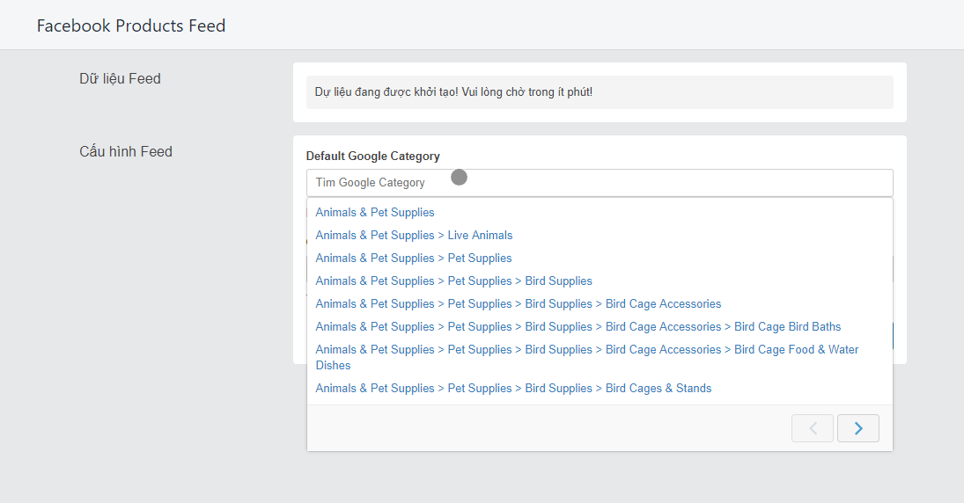Choose the Bird Cages & Stands category
The height and width of the screenshot is (503, 964).
[513, 388]
